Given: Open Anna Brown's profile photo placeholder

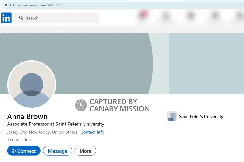Looking at the screenshot, I should pyautogui.click(x=31, y=85).
